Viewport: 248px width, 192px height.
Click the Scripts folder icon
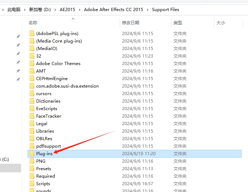click(32, 184)
